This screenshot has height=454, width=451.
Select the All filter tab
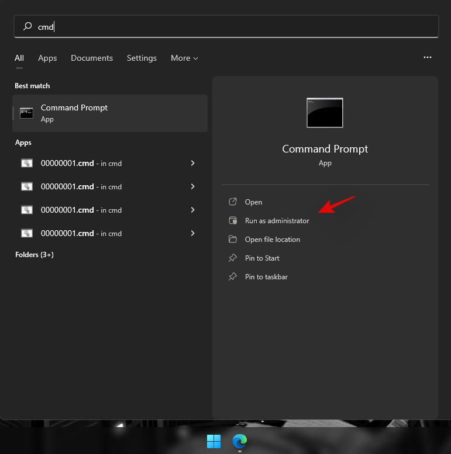coord(19,58)
